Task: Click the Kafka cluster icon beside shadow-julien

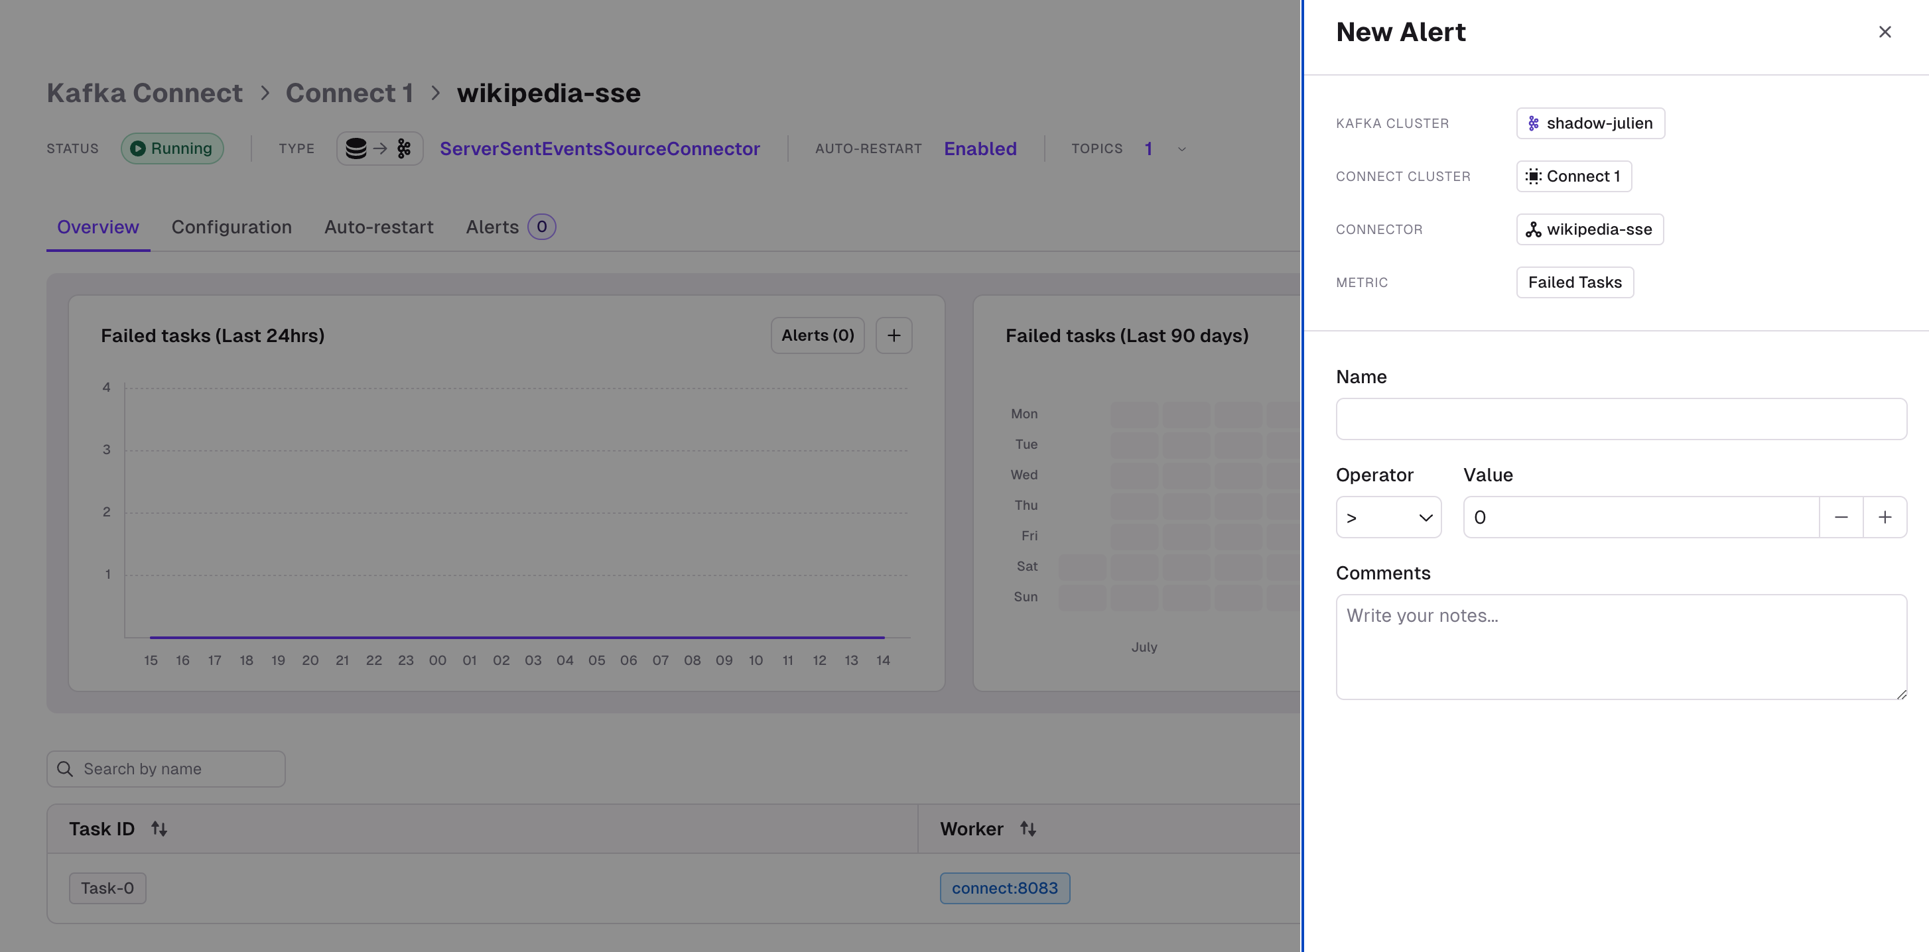Action: pos(1533,123)
